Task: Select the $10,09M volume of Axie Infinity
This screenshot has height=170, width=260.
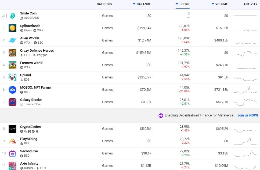Action: pos(221,166)
